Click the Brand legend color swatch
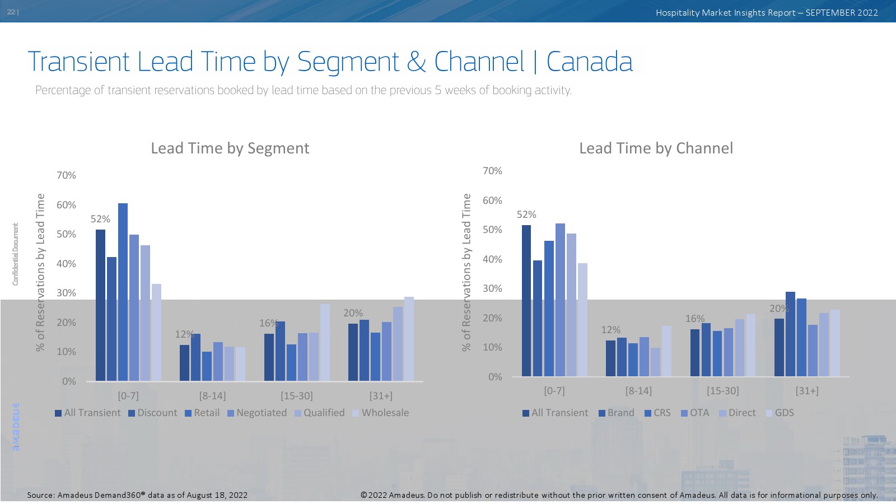The image size is (896, 504). coord(602,413)
